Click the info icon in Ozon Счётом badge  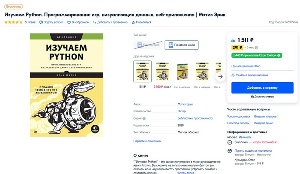279,55
